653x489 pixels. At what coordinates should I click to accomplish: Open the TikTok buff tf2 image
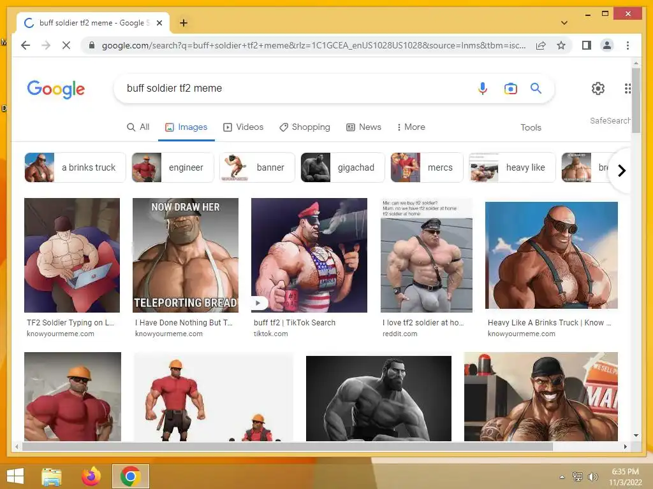coord(309,255)
